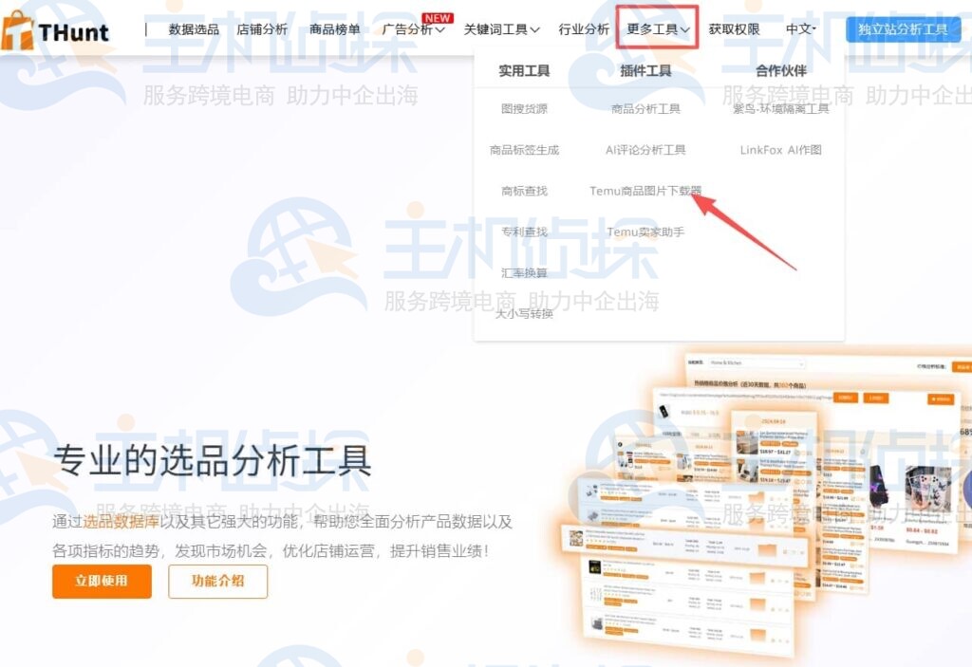Click the 独立站分析工具 button
The height and width of the screenshot is (667, 972).
coord(903,29)
